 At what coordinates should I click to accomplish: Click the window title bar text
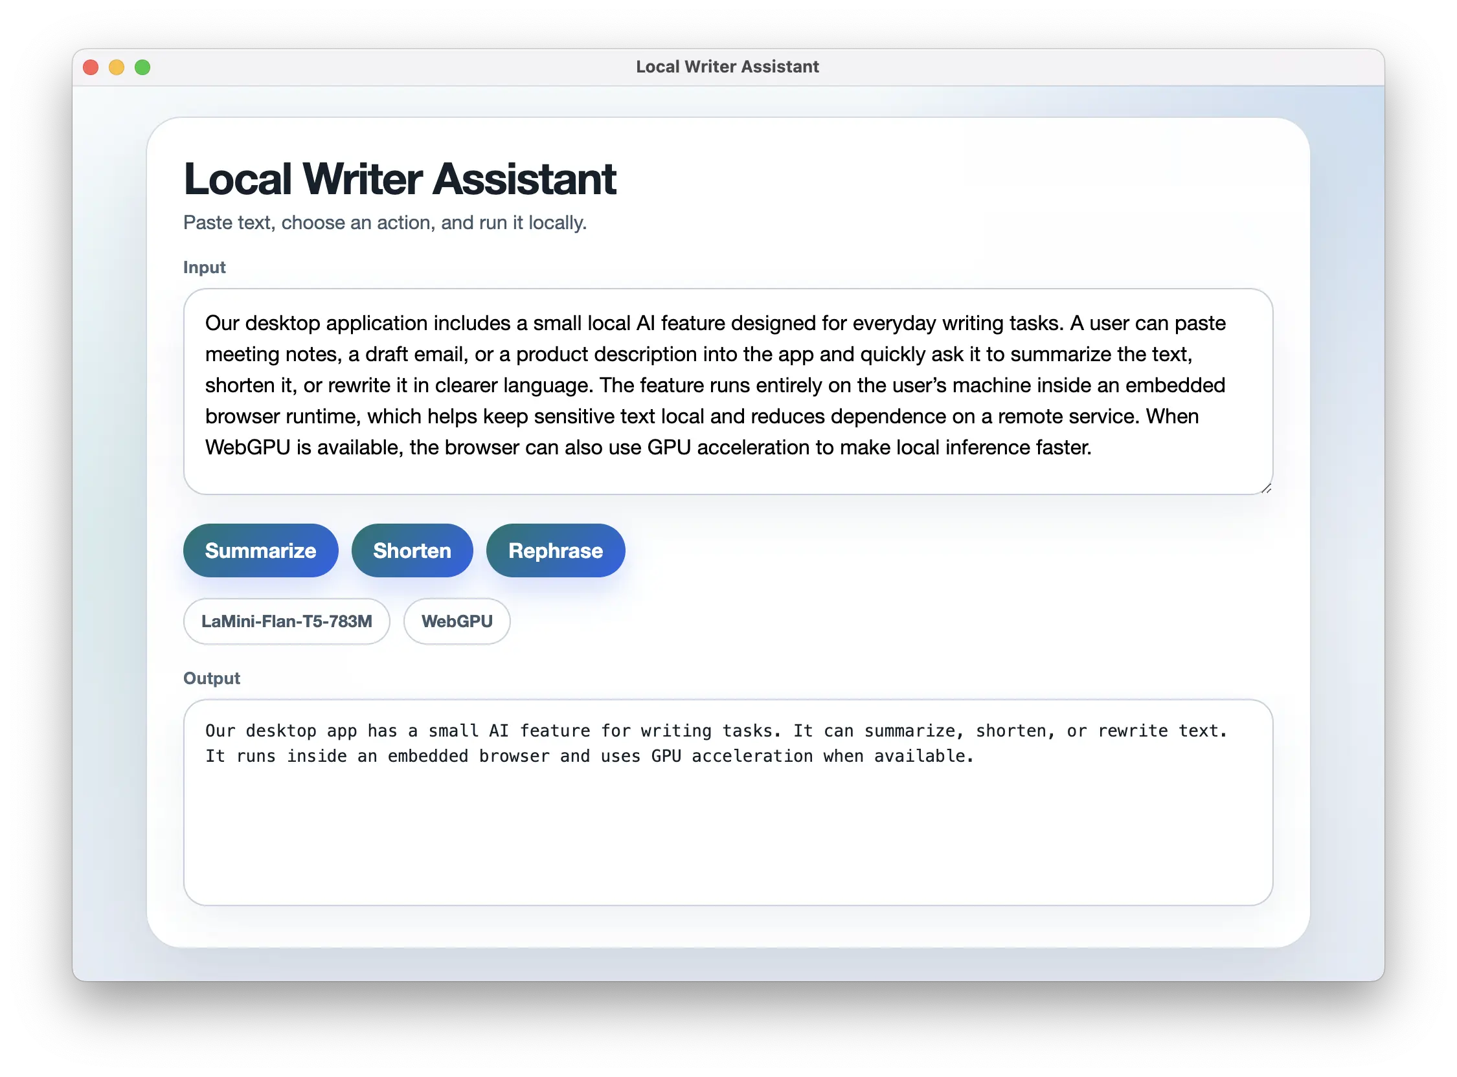[x=728, y=66]
